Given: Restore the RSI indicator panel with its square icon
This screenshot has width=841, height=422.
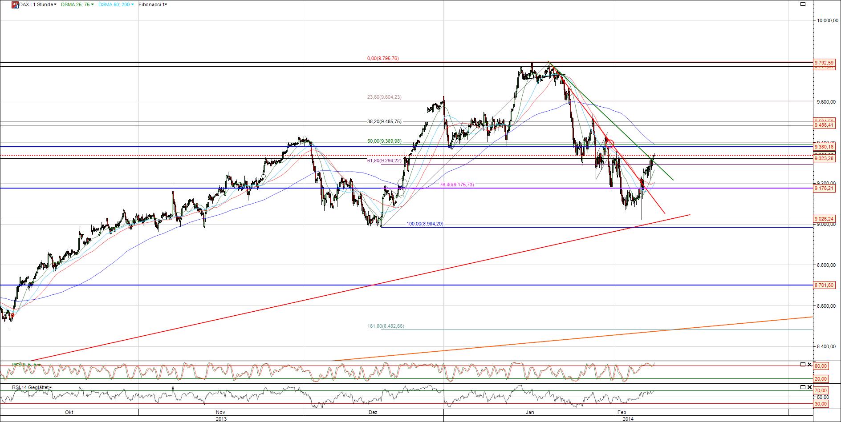Looking at the screenshot, I should tap(803, 387).
